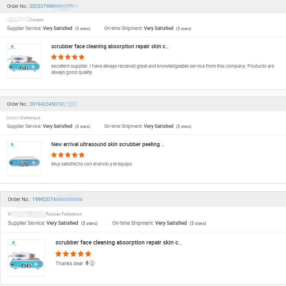Image resolution: width=286 pixels, height=286 pixels.
Task: Click the emoji icons after 'Thanks dear'
Action: click(x=90, y=264)
